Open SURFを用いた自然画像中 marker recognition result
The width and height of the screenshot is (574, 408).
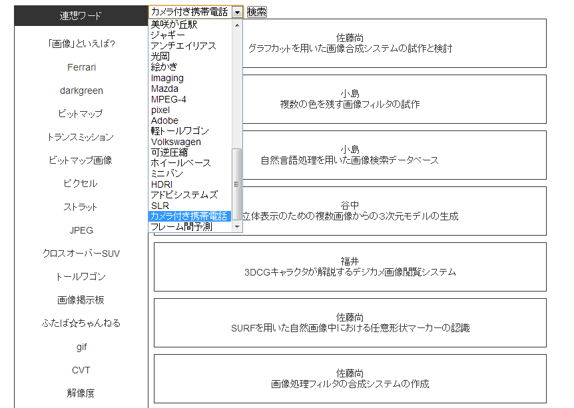point(350,323)
